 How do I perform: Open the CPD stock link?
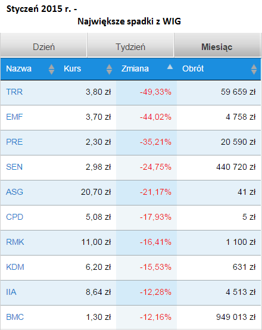click(14, 217)
